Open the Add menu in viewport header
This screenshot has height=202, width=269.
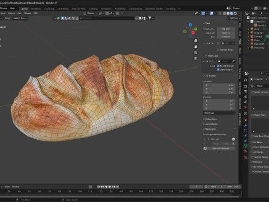click(20, 13)
